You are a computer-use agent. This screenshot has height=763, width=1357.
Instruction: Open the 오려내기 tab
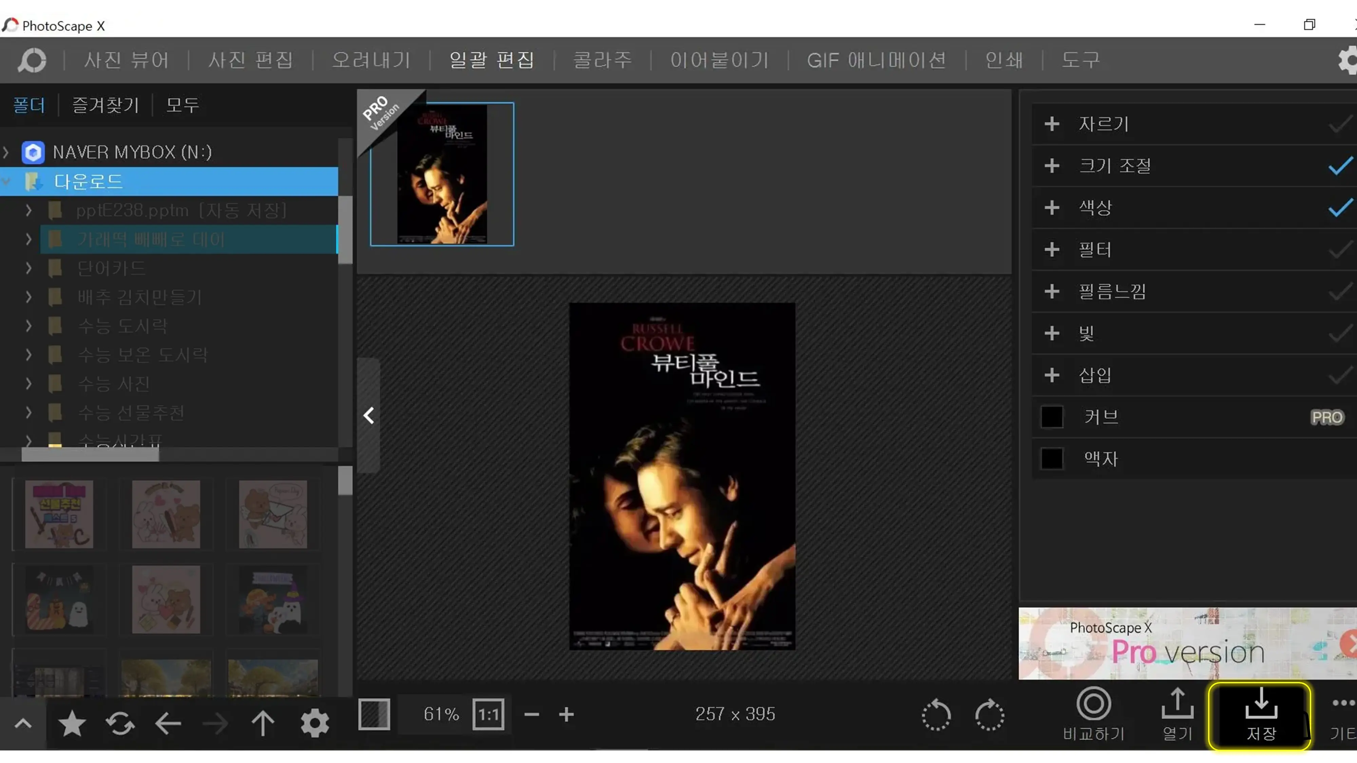pos(371,60)
